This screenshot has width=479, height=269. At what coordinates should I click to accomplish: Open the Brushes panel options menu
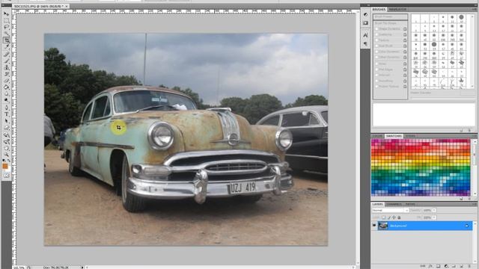[474, 10]
